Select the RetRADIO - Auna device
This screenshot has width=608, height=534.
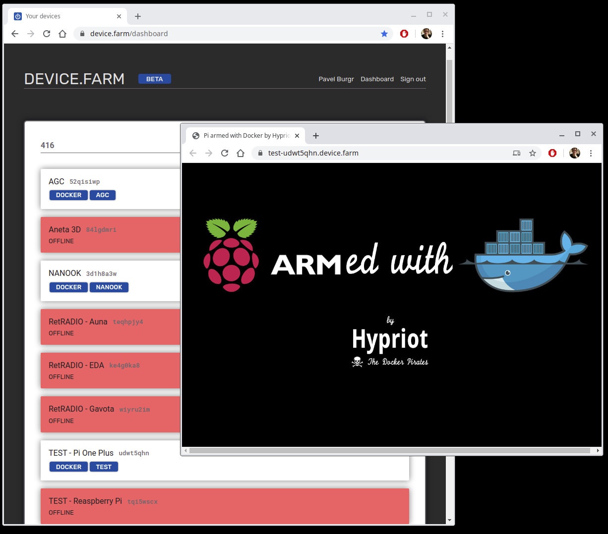coord(110,327)
